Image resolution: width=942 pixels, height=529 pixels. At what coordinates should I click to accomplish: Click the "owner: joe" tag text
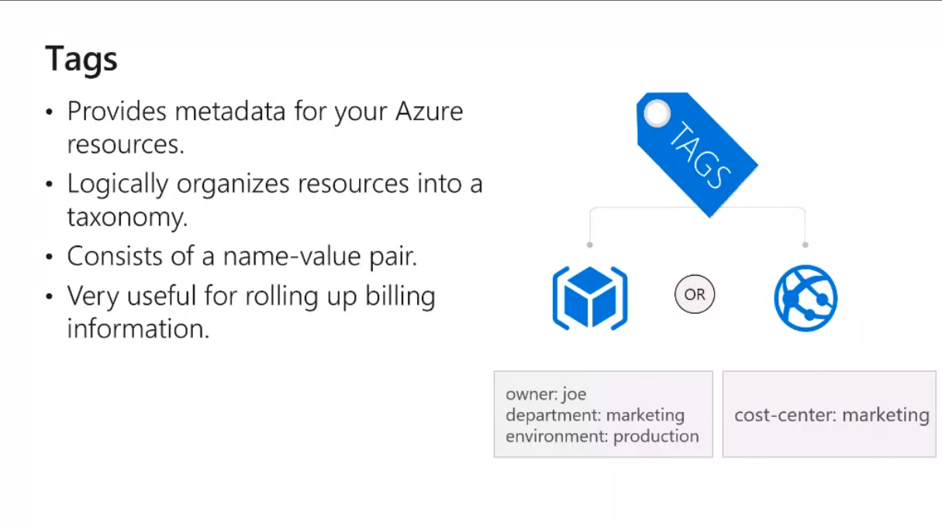(x=546, y=394)
